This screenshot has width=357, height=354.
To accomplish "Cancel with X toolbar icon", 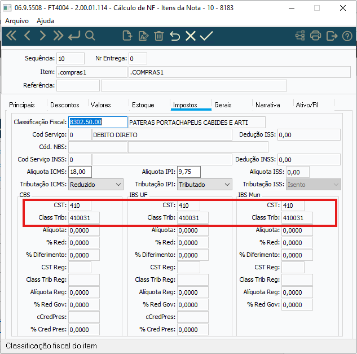I will (191, 36).
